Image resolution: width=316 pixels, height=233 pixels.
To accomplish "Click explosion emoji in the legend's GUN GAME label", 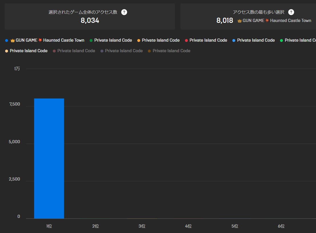I will click(40, 40).
